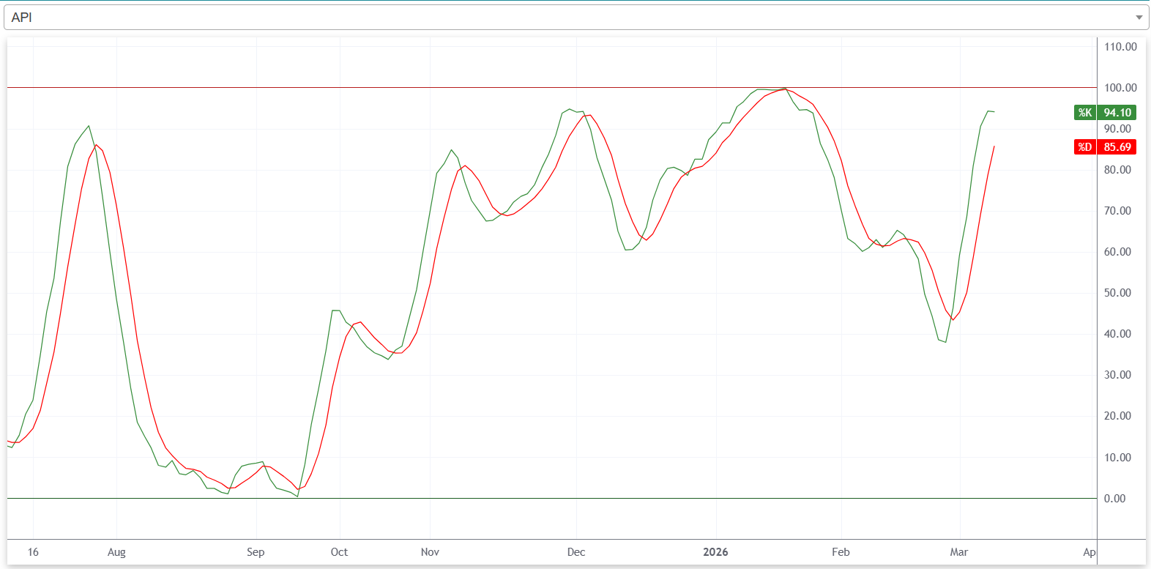
Task: Click the API selection field text
Action: (22, 18)
